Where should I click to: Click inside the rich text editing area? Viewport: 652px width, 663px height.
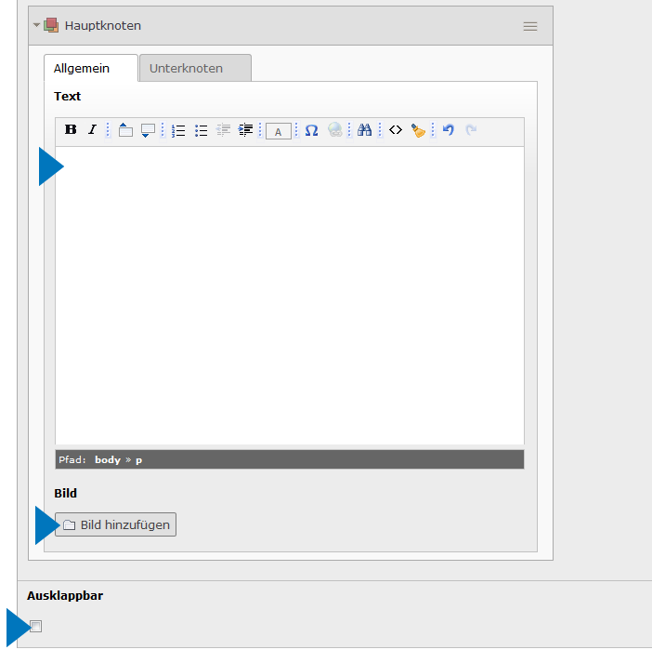tap(290, 294)
